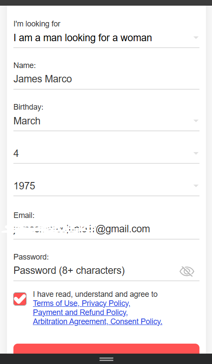Click the red submit button at bottom
This screenshot has height=364, width=212.
[106, 349]
